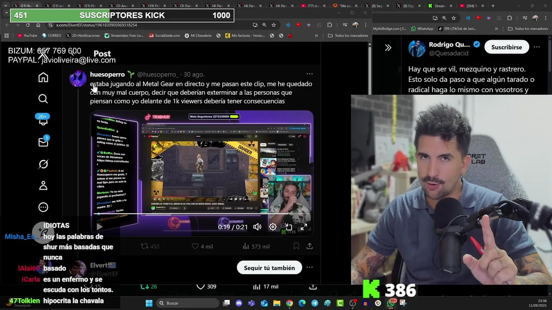552x310 pixels.
Task: Open Chrome menu in right browser
Action: point(546,18)
